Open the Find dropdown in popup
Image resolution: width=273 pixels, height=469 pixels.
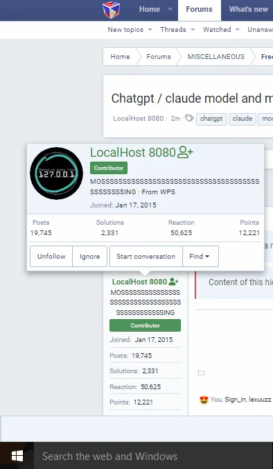click(200, 256)
